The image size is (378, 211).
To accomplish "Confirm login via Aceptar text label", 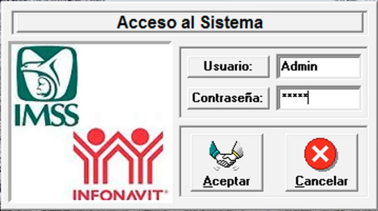I will [x=226, y=181].
